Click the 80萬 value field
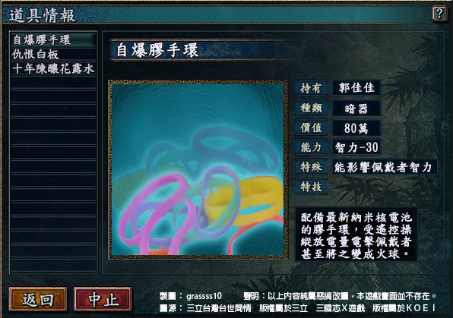 [x=356, y=128]
